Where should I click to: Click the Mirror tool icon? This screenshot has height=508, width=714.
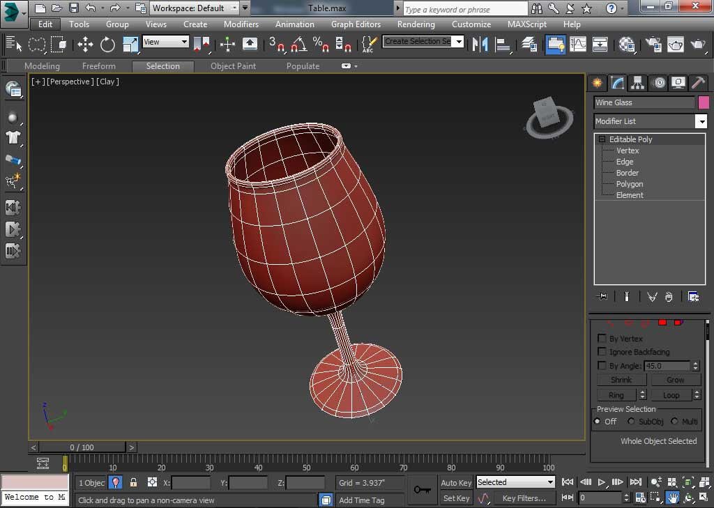pos(480,45)
